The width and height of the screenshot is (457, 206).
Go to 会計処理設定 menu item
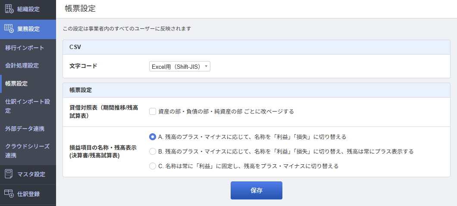[22, 65]
